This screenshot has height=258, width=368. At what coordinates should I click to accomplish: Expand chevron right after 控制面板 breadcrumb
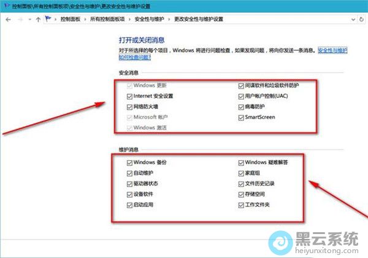pyautogui.click(x=85, y=19)
